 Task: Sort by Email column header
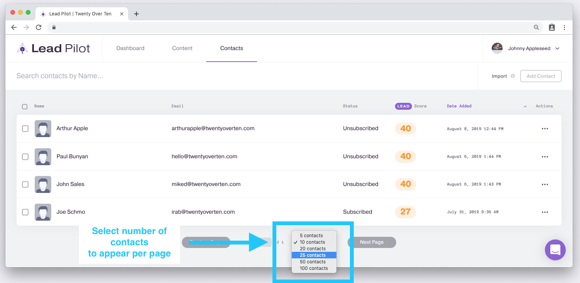click(177, 106)
